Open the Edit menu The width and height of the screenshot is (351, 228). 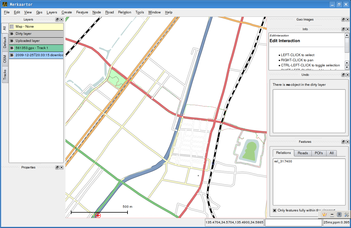click(x=17, y=12)
